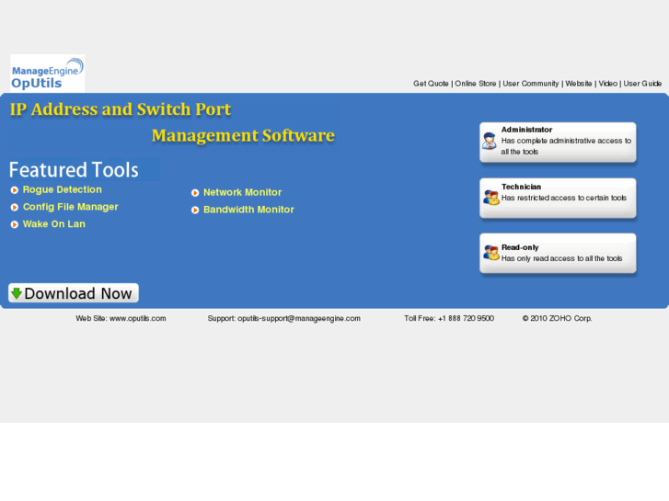Select the Read-only role card

click(x=558, y=253)
